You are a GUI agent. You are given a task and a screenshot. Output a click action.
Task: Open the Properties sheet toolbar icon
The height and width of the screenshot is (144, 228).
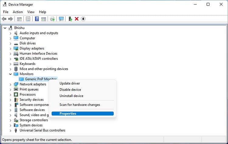28,19
